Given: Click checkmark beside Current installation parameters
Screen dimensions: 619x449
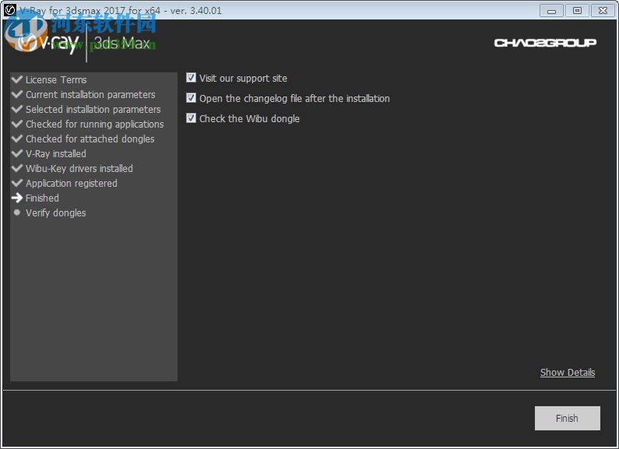Looking at the screenshot, I should (17, 94).
